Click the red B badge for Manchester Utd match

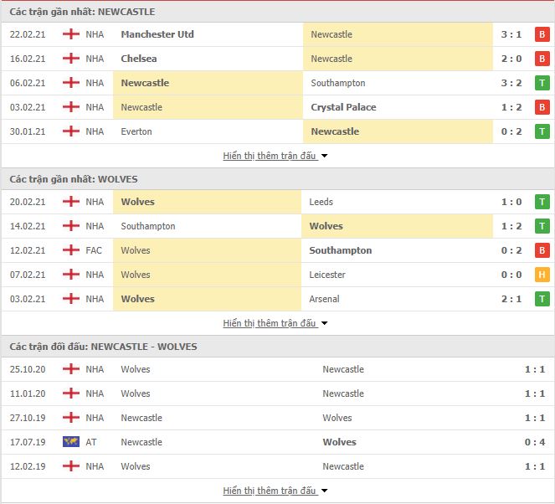[542, 34]
